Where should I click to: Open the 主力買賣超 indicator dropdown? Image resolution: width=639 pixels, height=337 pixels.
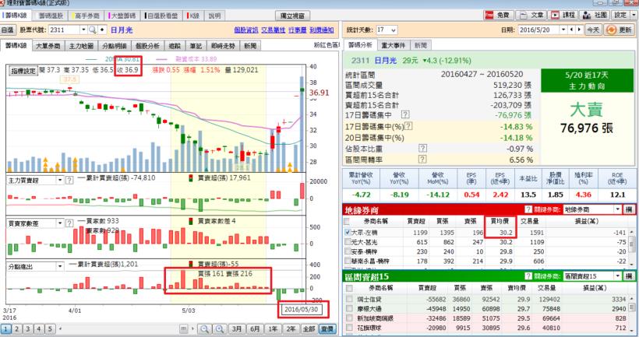click(60, 180)
